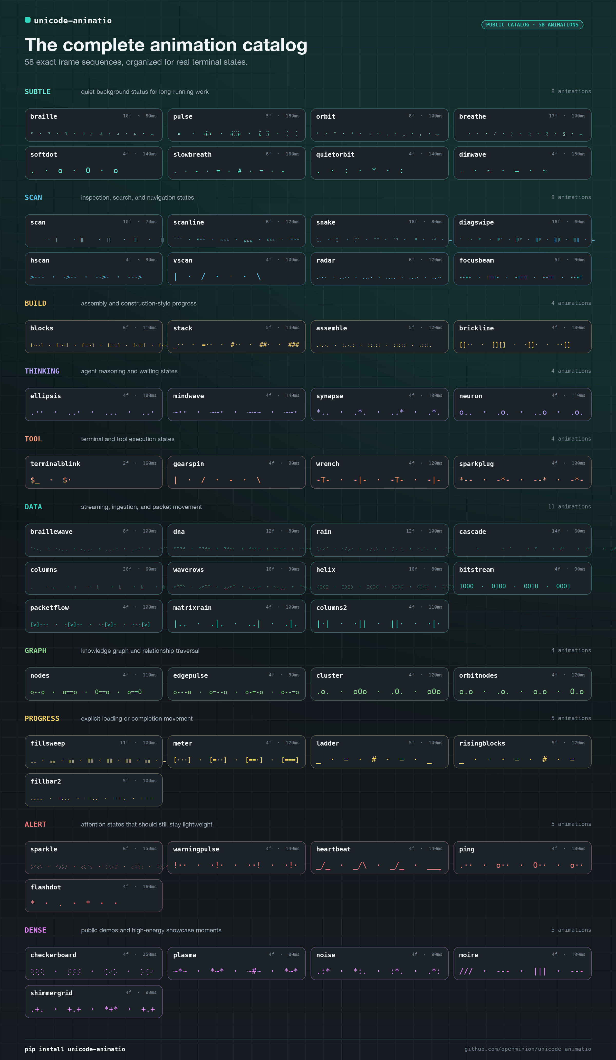This screenshot has height=1060, width=616.
Task: Click the DENSE section heading
Action: coord(35,931)
